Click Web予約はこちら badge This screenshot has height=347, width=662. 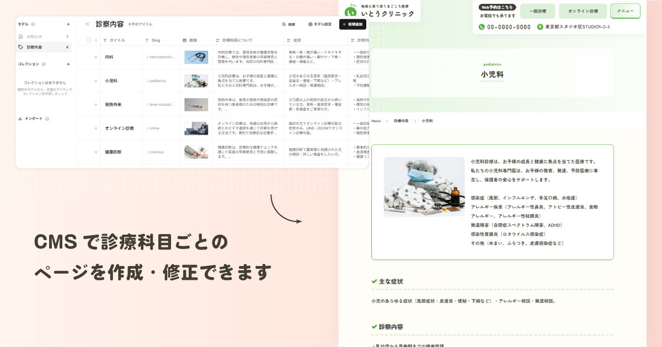(x=497, y=7)
